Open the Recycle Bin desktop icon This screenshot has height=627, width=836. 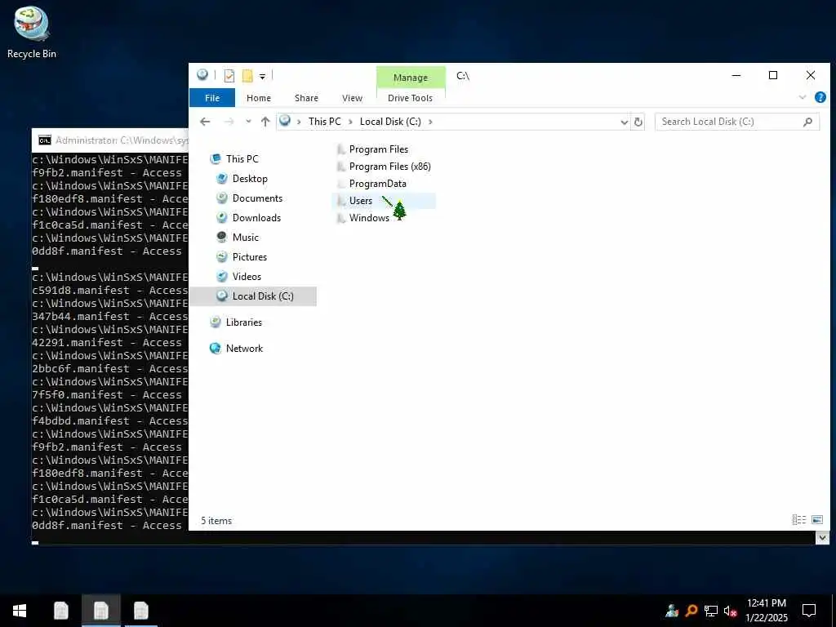click(32, 32)
